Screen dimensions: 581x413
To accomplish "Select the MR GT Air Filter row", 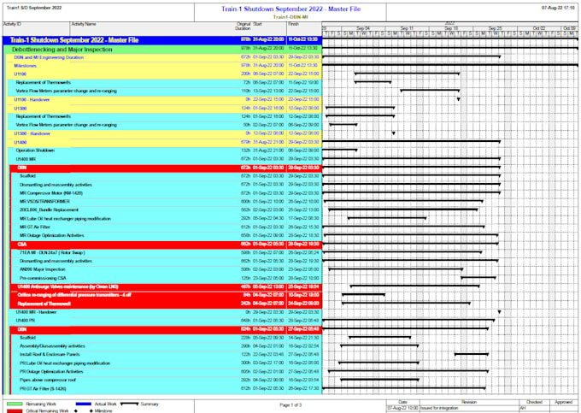I will click(167, 227).
